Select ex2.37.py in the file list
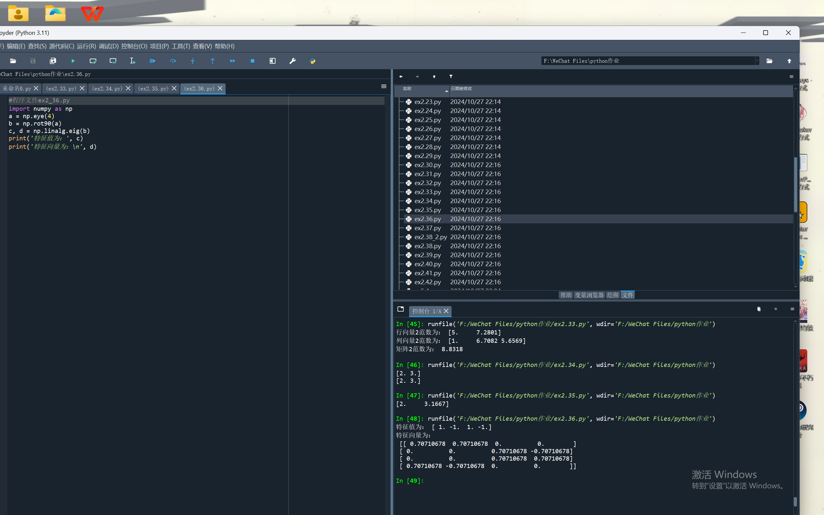This screenshot has width=824, height=515. [427, 228]
